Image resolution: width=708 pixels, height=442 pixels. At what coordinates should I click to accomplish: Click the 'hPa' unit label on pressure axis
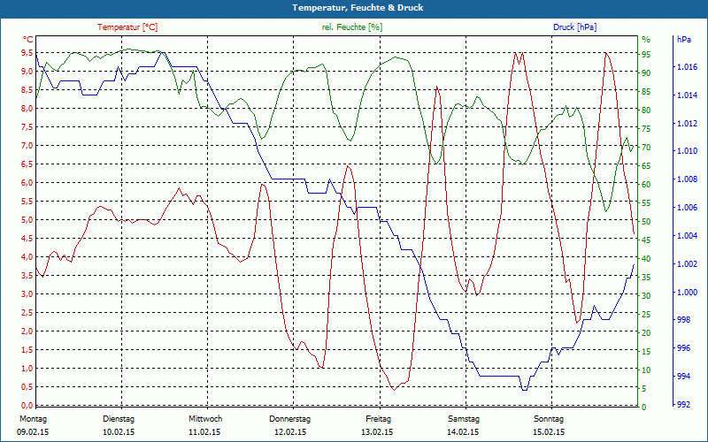tap(683, 40)
